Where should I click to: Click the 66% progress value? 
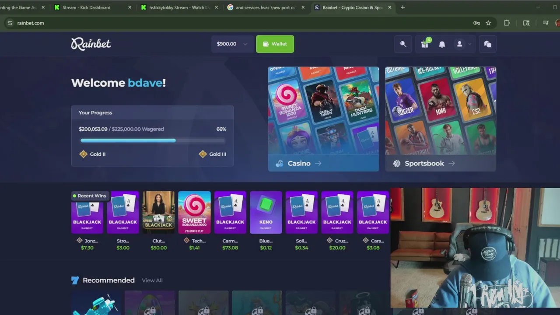pyautogui.click(x=221, y=129)
